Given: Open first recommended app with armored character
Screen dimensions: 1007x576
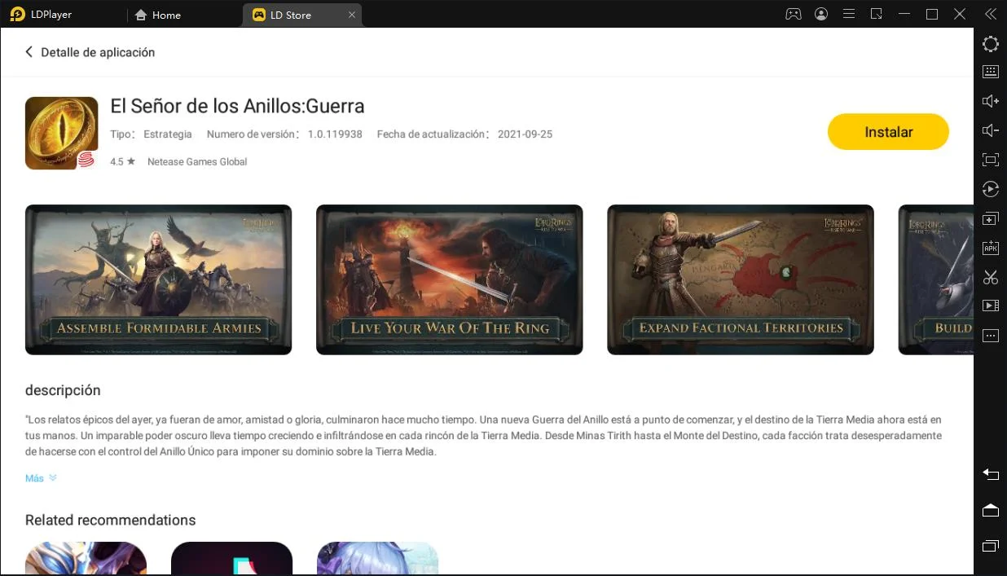Looking at the screenshot, I should [x=86, y=559].
